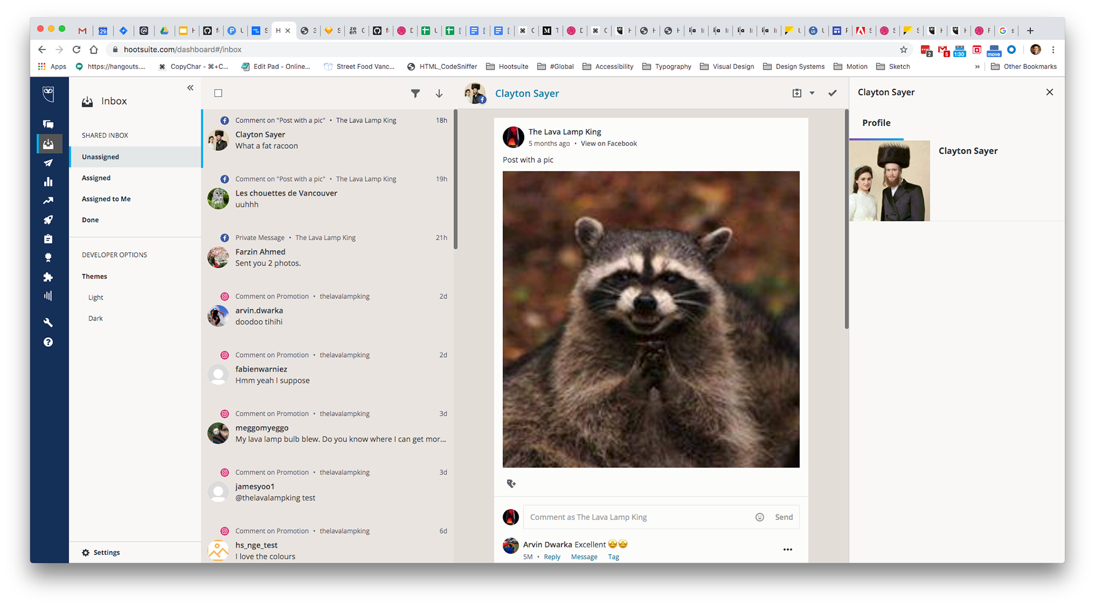The image size is (1095, 606).
Task: Click Message under Arvin Dwarka comment
Action: tap(584, 557)
